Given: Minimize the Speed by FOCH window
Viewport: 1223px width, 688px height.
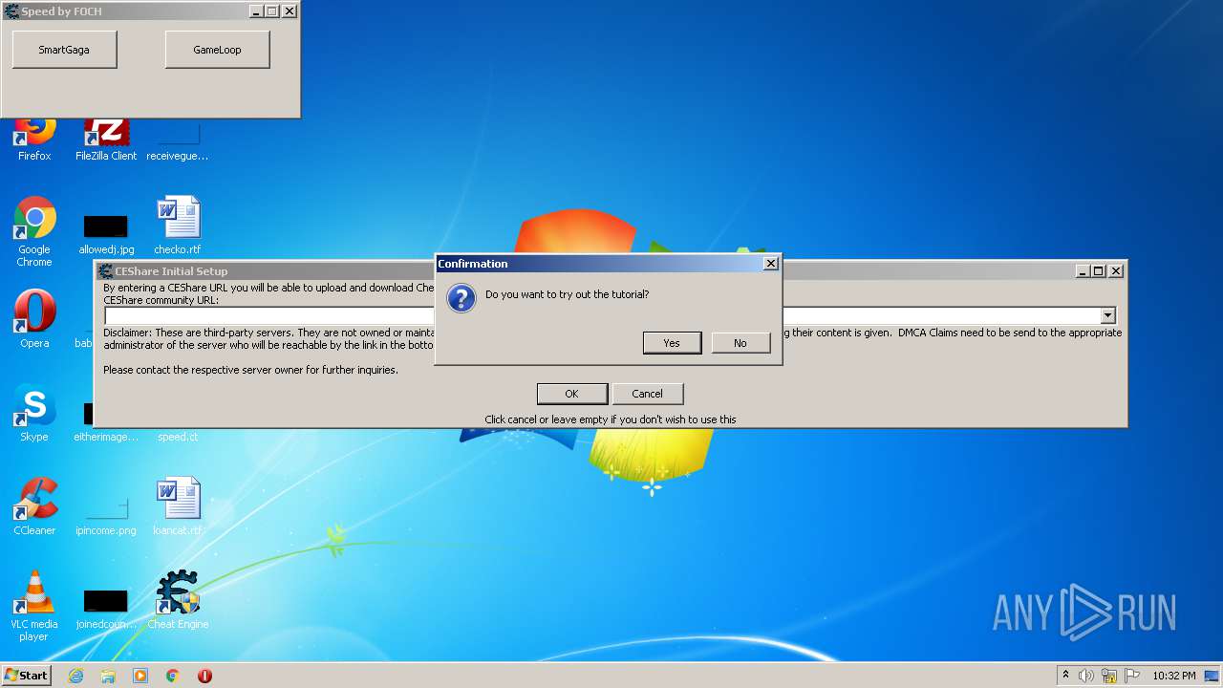Looking at the screenshot, I should 256,11.
